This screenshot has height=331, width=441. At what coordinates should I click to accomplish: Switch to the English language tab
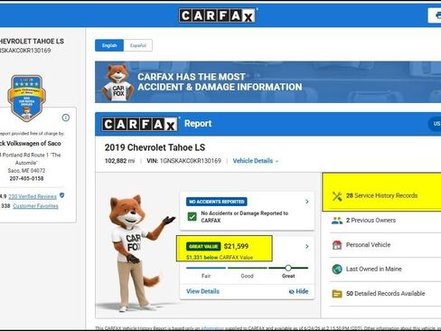[109, 45]
